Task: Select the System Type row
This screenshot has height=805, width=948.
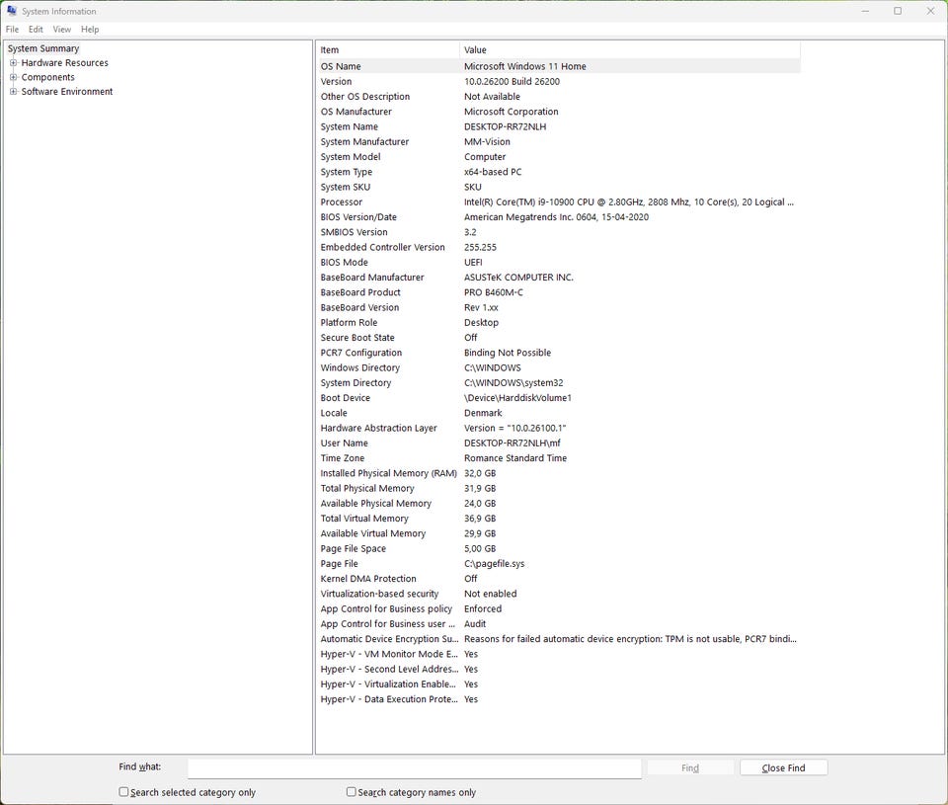Action: pyautogui.click(x=558, y=173)
